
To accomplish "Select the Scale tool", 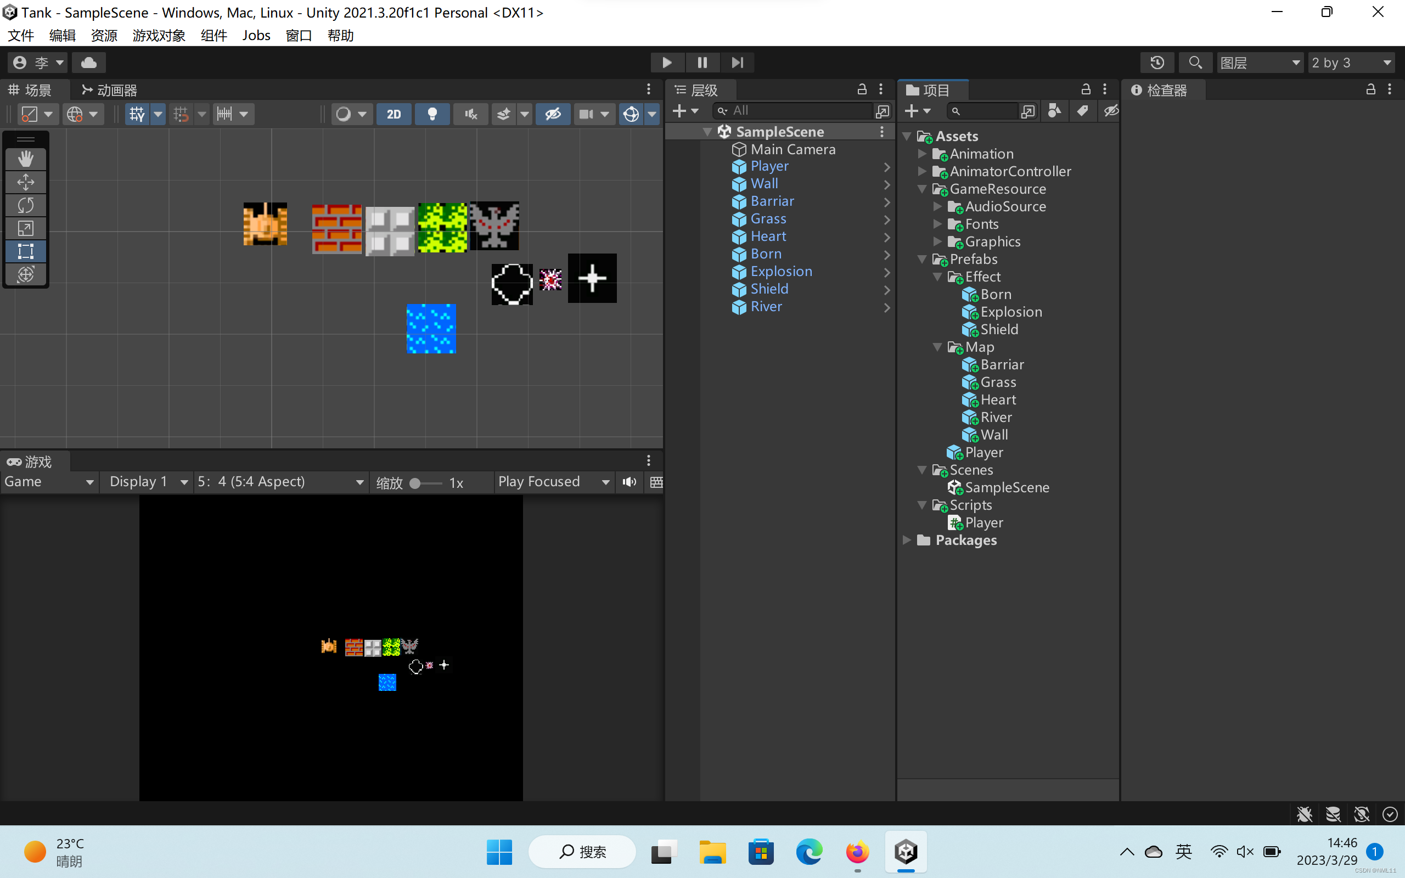I will tap(26, 228).
